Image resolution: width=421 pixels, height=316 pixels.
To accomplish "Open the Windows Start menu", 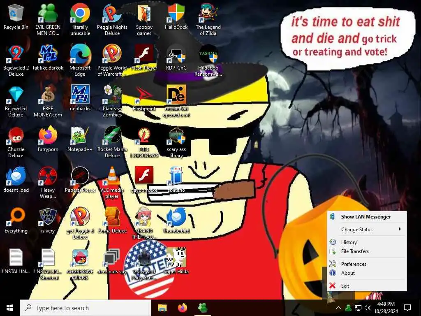I will click(10, 308).
